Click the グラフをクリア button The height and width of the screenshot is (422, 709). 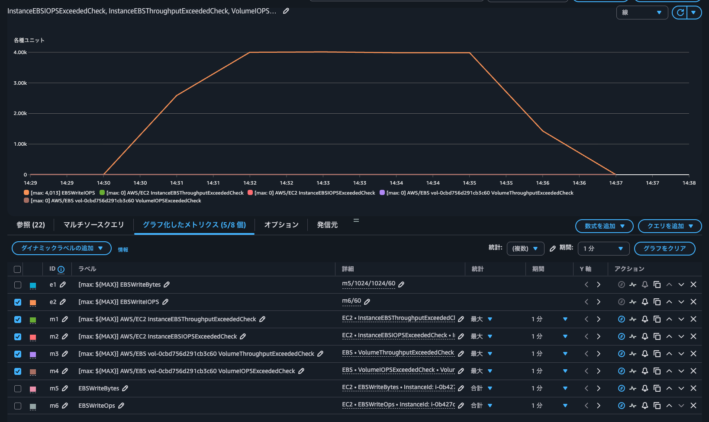[664, 249]
